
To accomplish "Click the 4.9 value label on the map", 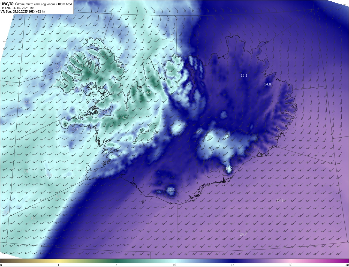I will coord(83,66).
